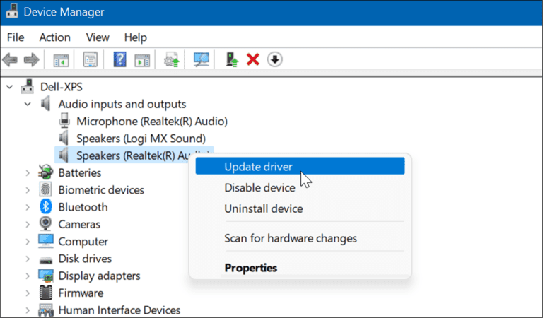
Task: Click the red X Uninstall device icon
Action: pyautogui.click(x=253, y=59)
